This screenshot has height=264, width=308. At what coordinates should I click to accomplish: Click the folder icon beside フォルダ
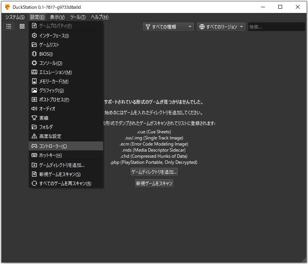[34, 127]
